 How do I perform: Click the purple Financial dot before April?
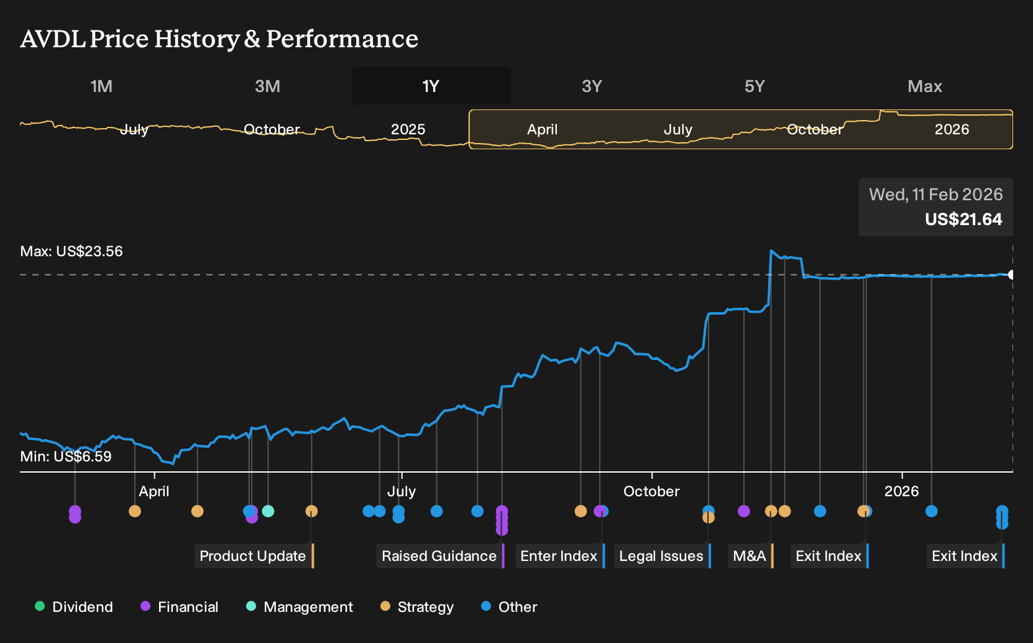(75, 511)
